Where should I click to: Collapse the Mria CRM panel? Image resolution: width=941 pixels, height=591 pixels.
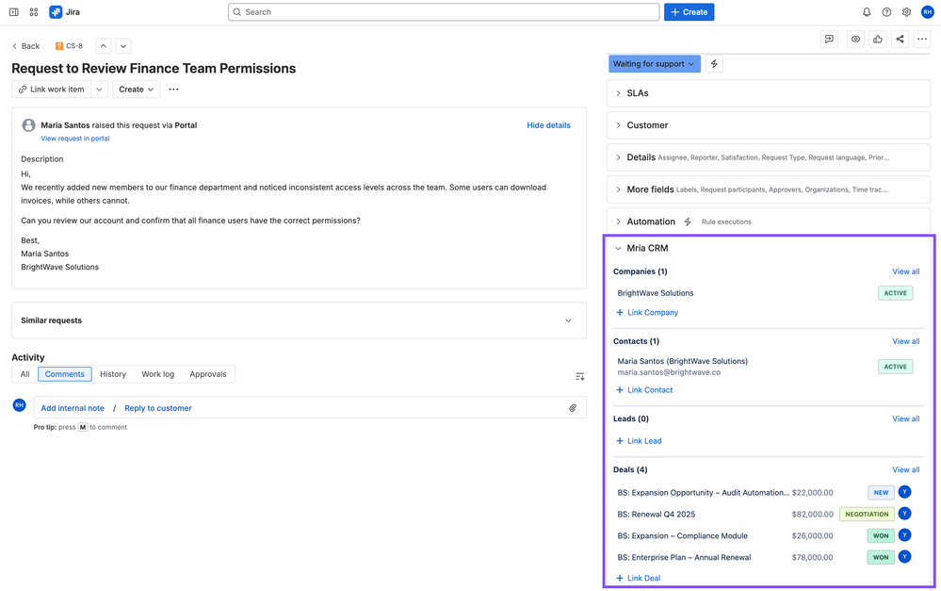pyautogui.click(x=617, y=248)
